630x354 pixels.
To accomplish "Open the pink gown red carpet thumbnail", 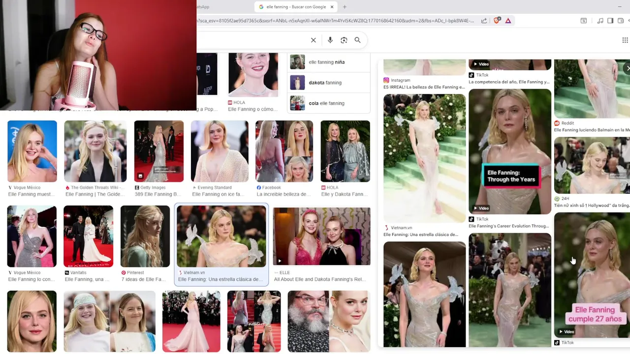I will 191,322.
